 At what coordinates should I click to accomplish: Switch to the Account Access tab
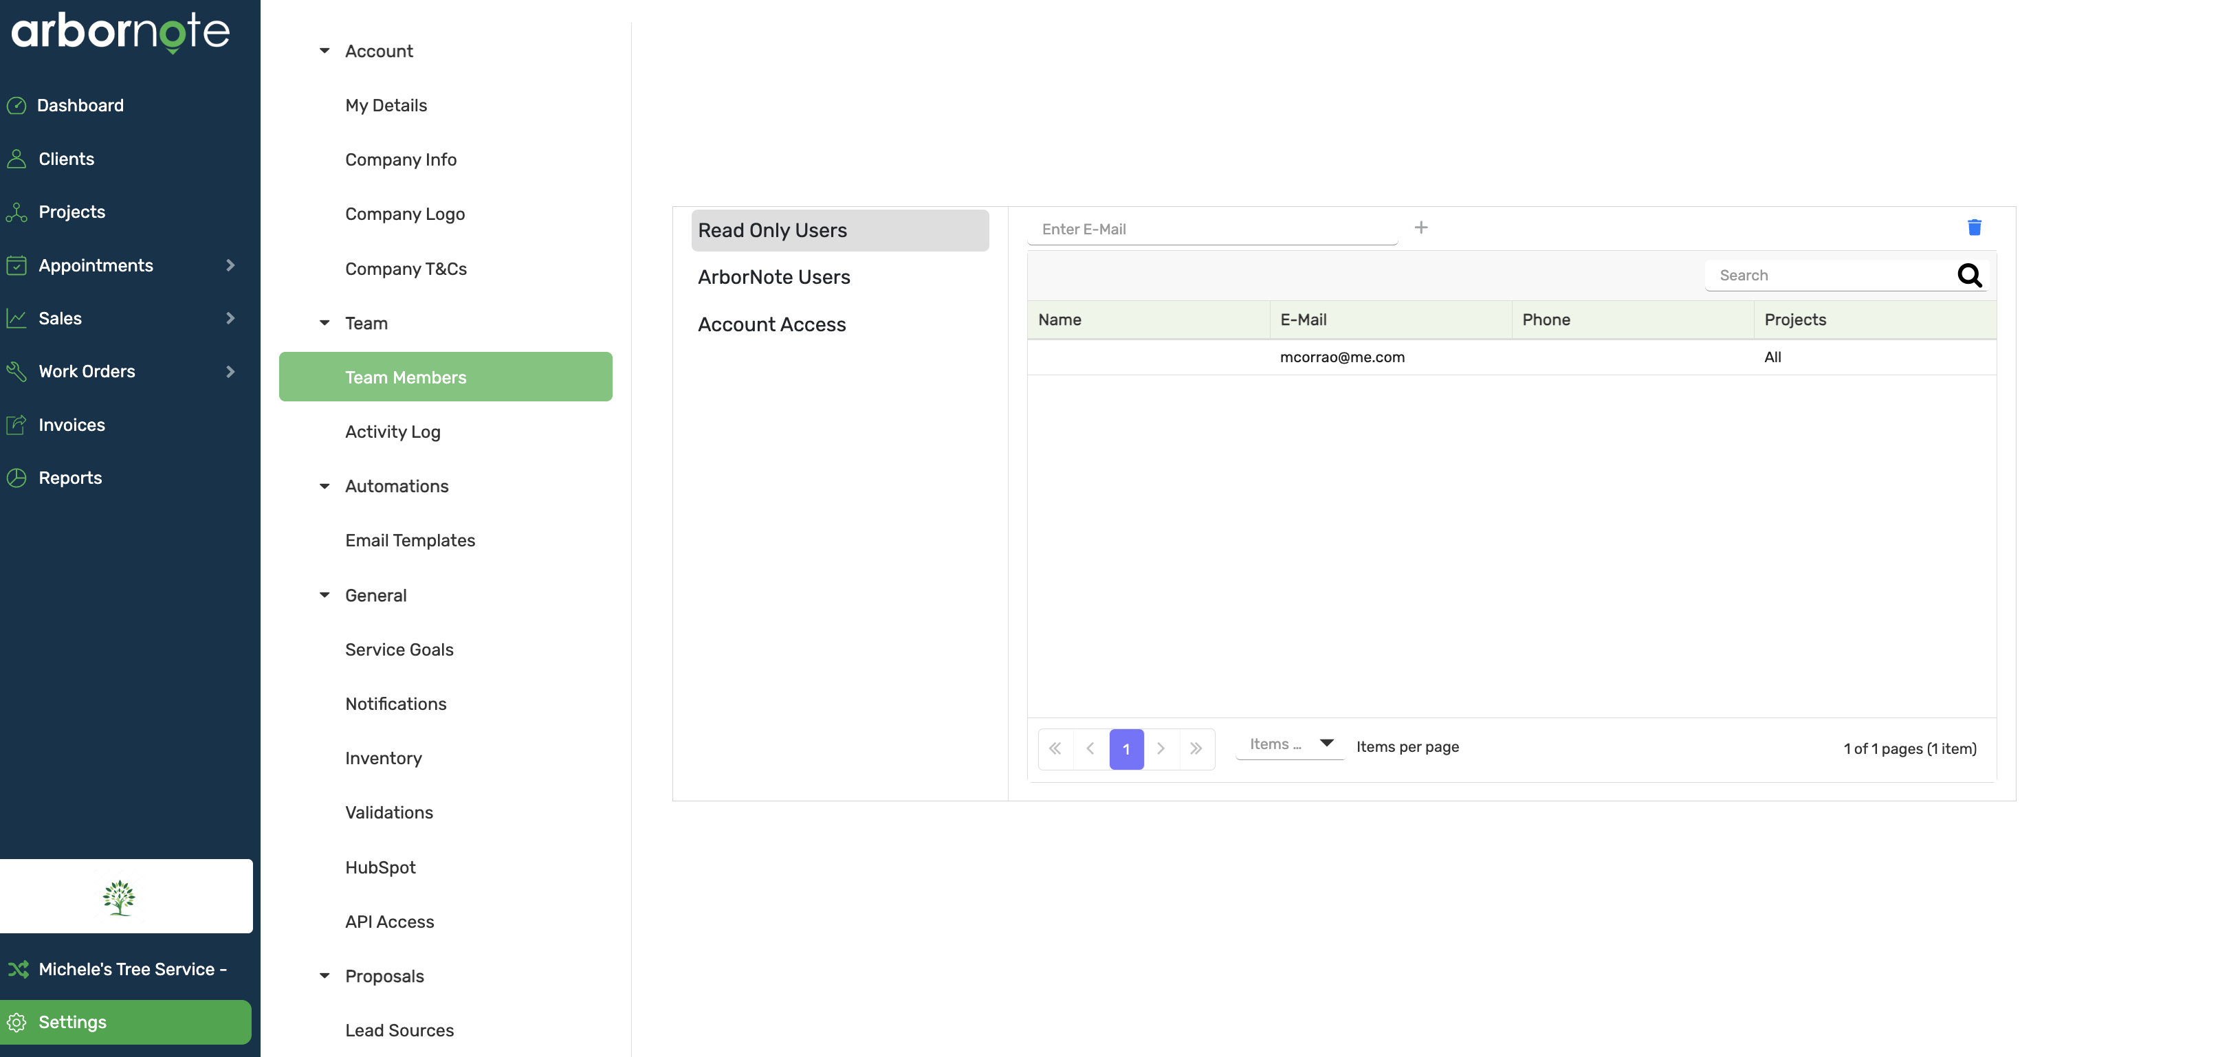771,324
